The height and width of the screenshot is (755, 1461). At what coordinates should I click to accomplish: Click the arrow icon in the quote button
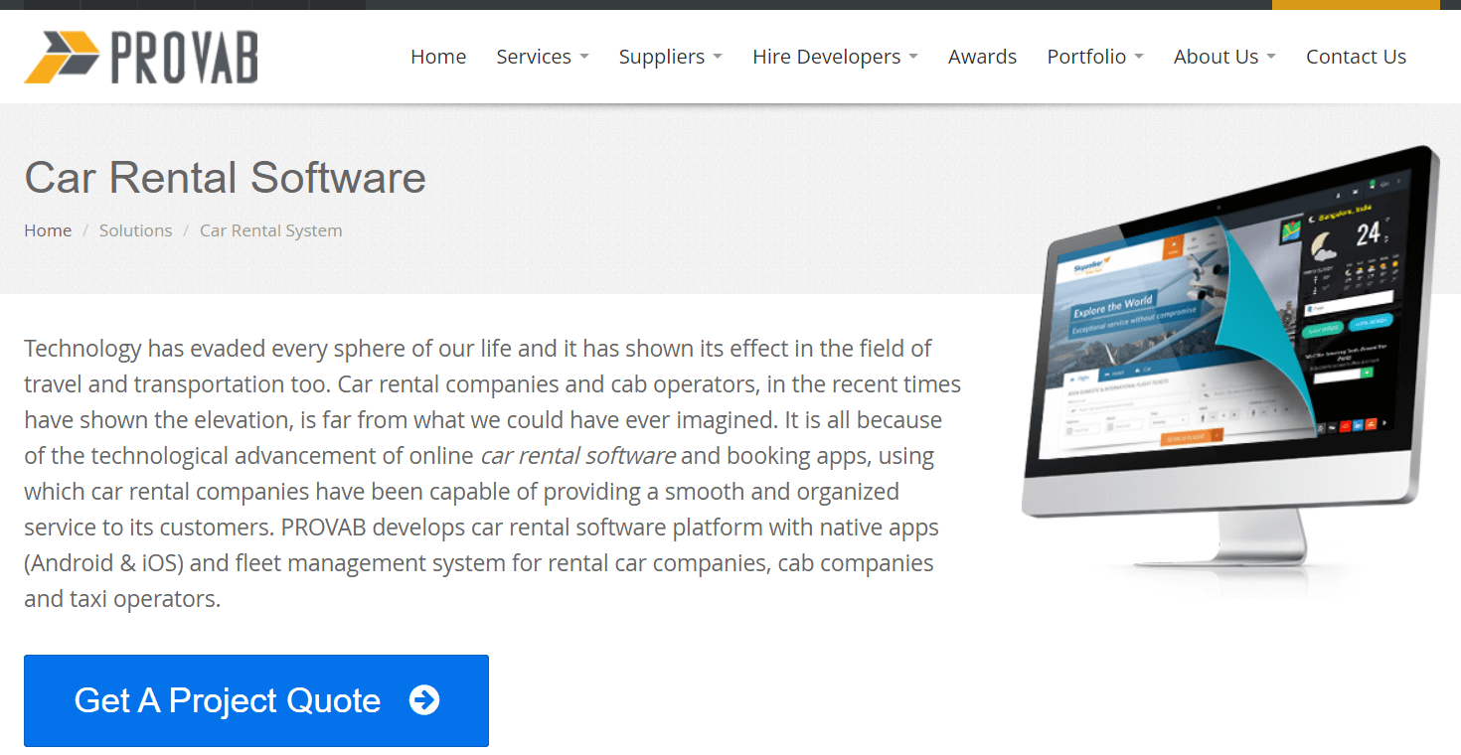tap(424, 700)
